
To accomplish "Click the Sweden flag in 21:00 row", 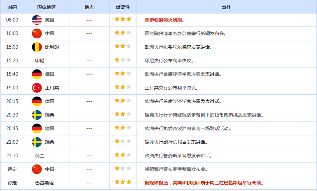I will pos(37,142).
